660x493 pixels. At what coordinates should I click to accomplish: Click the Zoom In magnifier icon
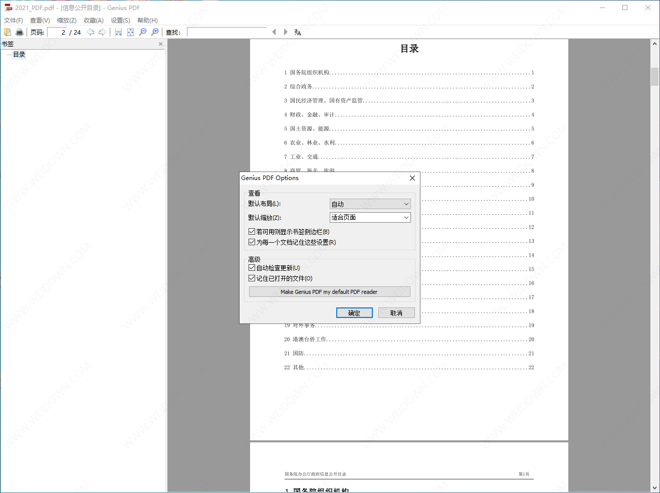tap(155, 32)
